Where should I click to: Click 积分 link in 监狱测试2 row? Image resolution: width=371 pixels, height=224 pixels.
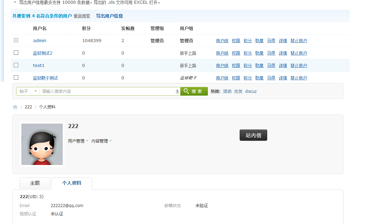(248, 53)
